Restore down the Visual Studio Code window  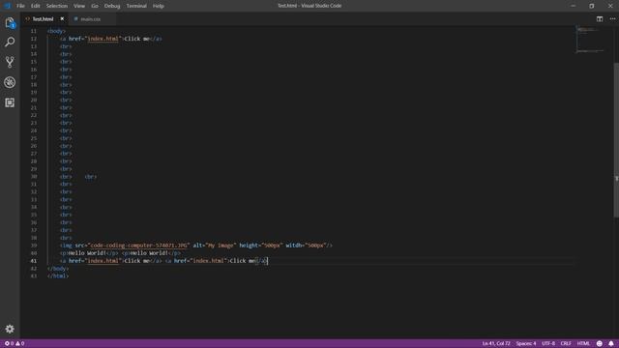point(591,6)
